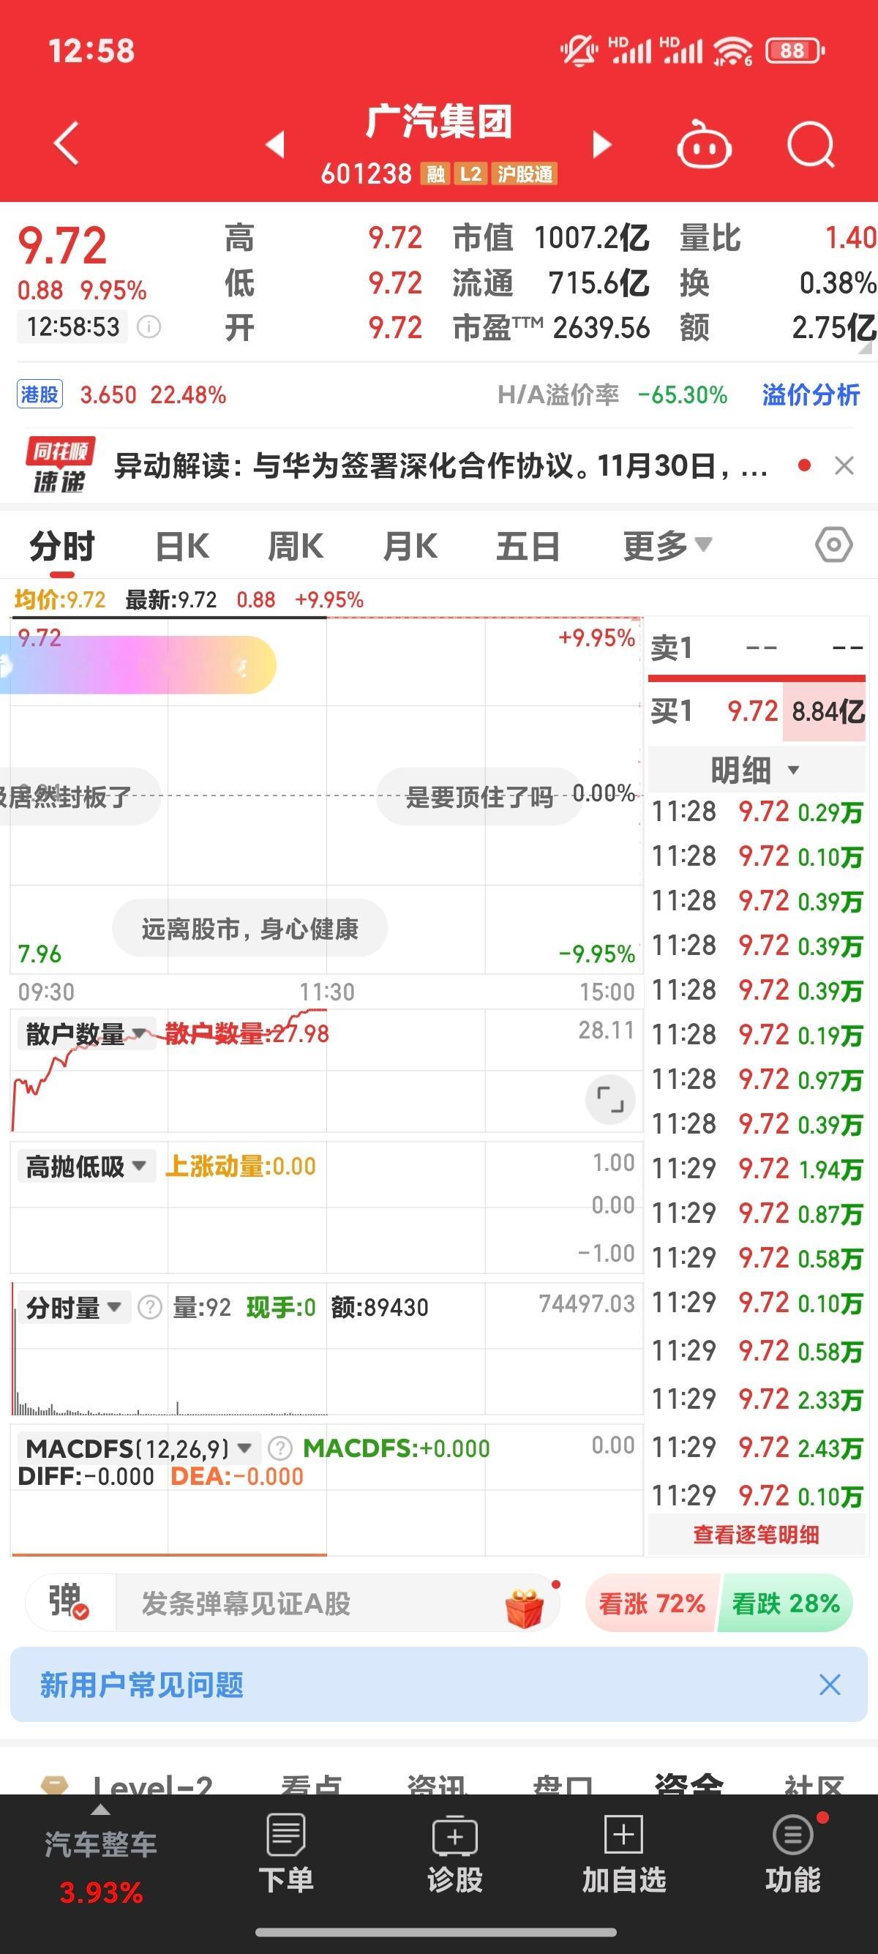The image size is (878, 1954).
Task: Open 港股 quote tag
Action: pyautogui.click(x=40, y=394)
